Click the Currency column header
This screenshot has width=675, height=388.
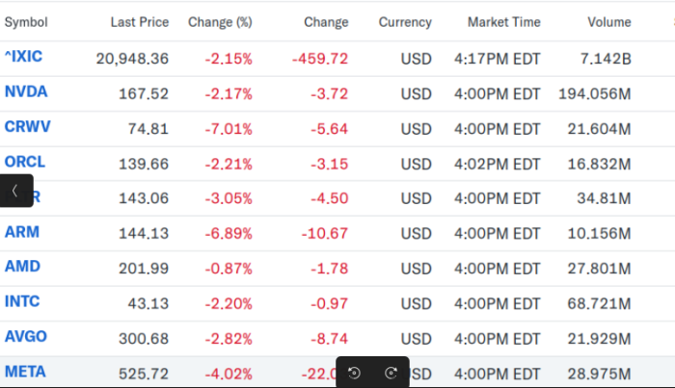[x=405, y=22]
